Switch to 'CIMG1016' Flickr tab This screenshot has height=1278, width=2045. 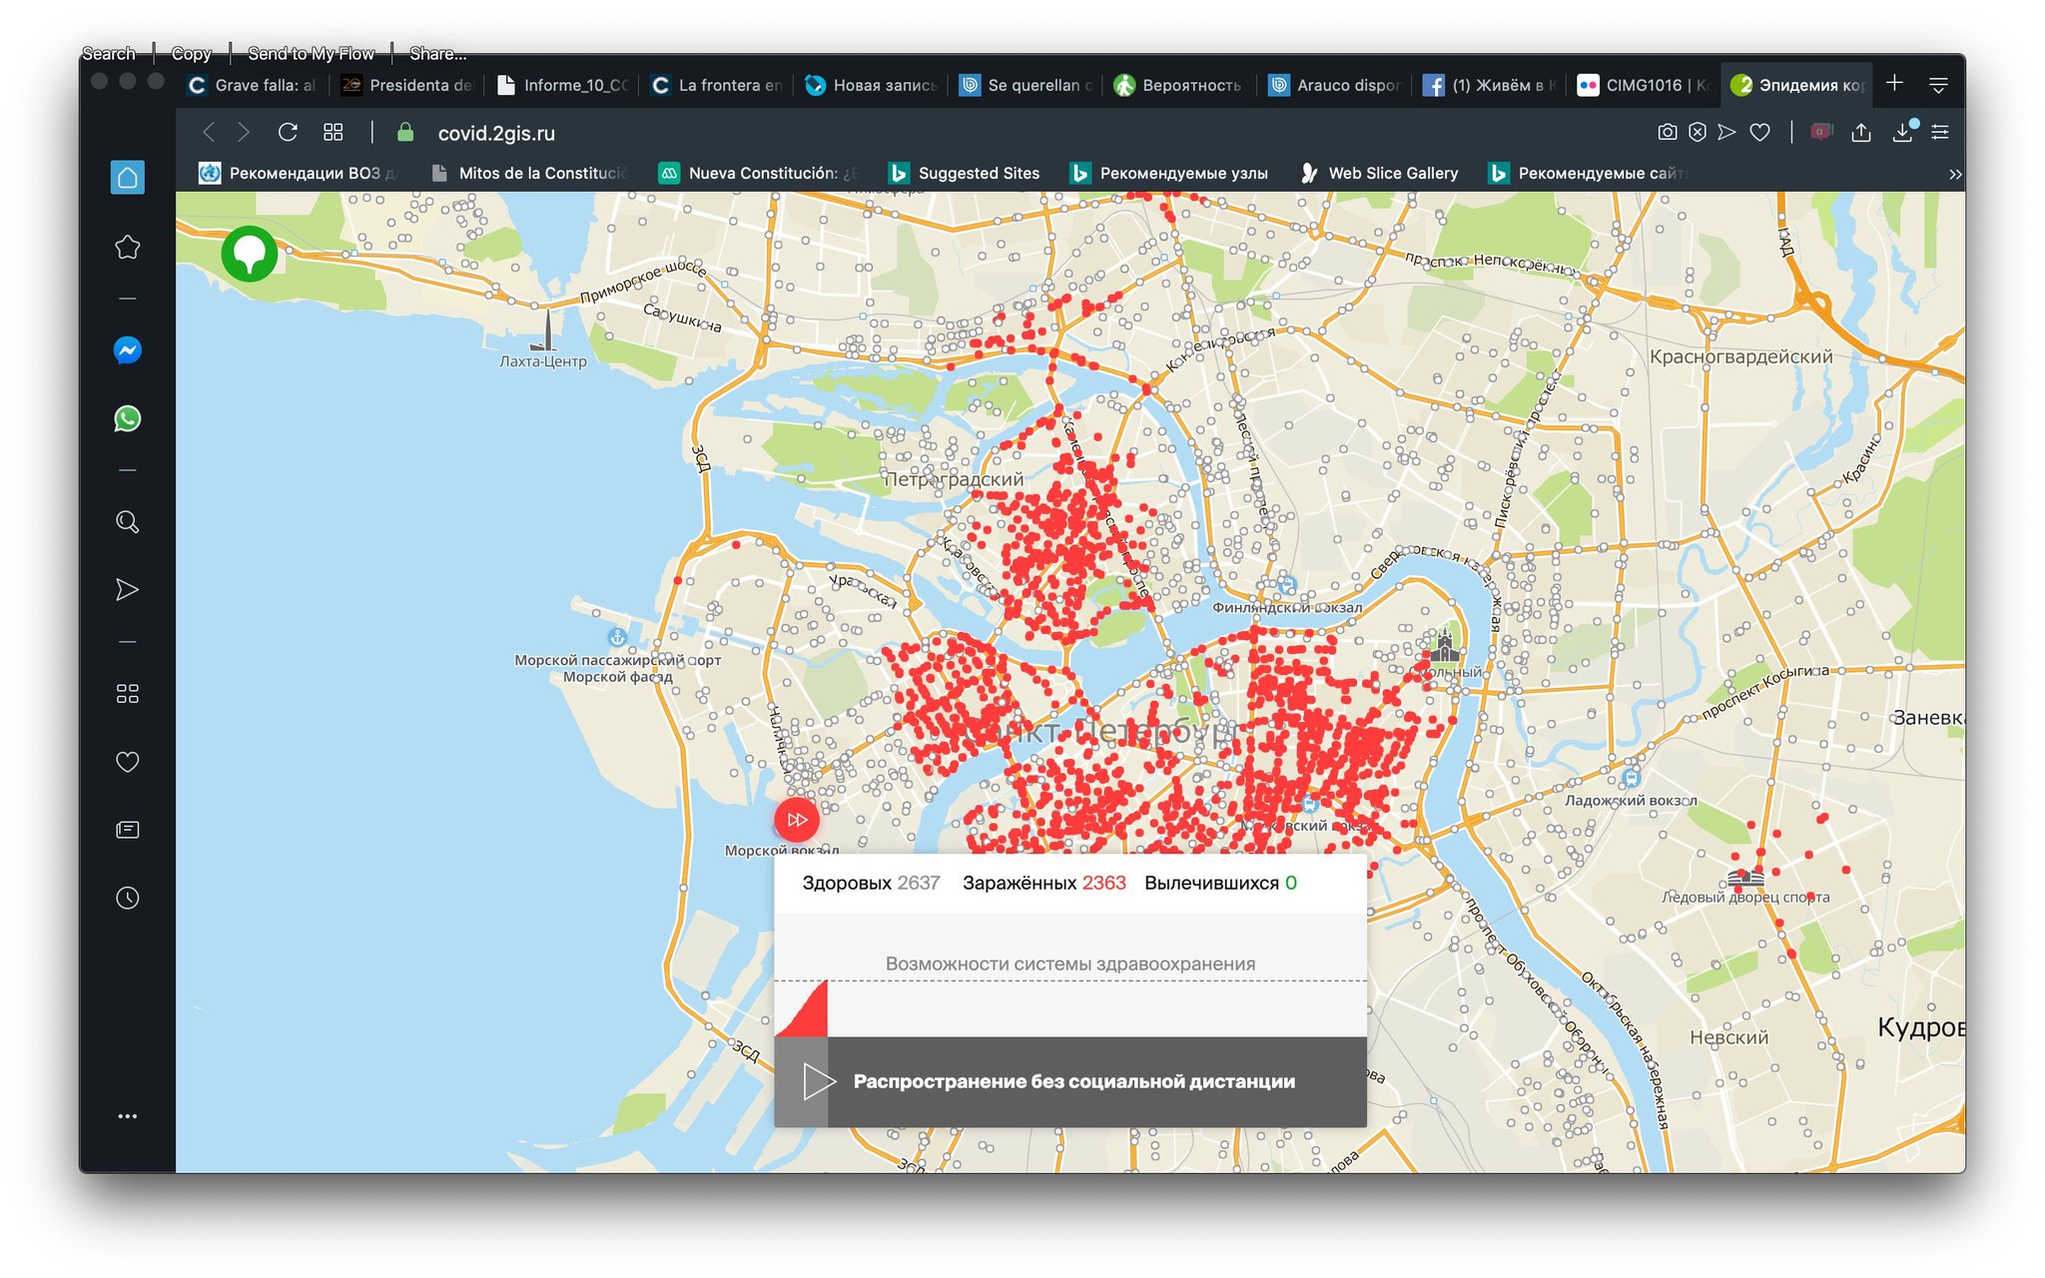[x=1646, y=85]
